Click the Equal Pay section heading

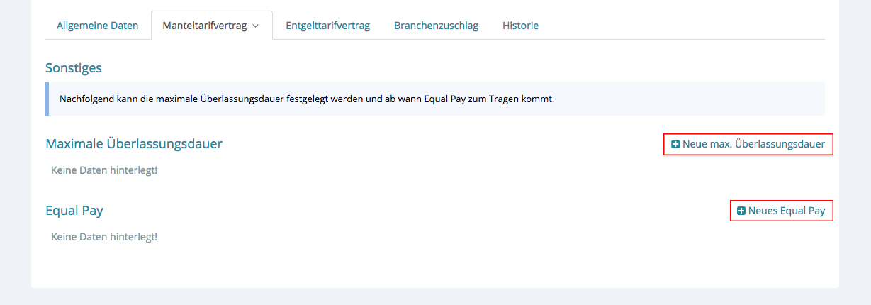(x=74, y=211)
